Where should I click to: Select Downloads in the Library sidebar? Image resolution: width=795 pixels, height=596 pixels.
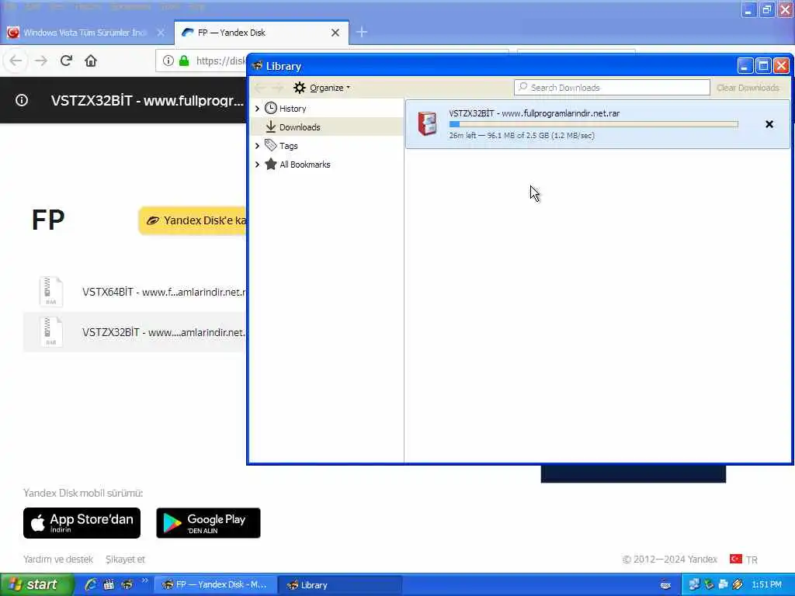(300, 127)
